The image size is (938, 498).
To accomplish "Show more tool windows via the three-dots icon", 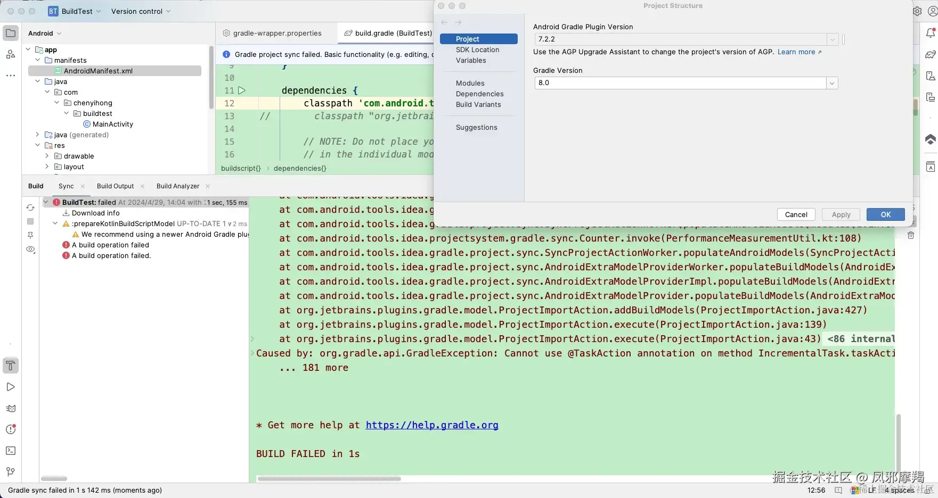I will [x=11, y=76].
